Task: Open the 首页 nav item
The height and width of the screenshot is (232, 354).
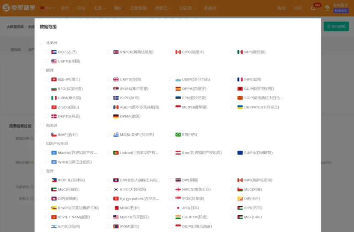Action: (x=65, y=8)
